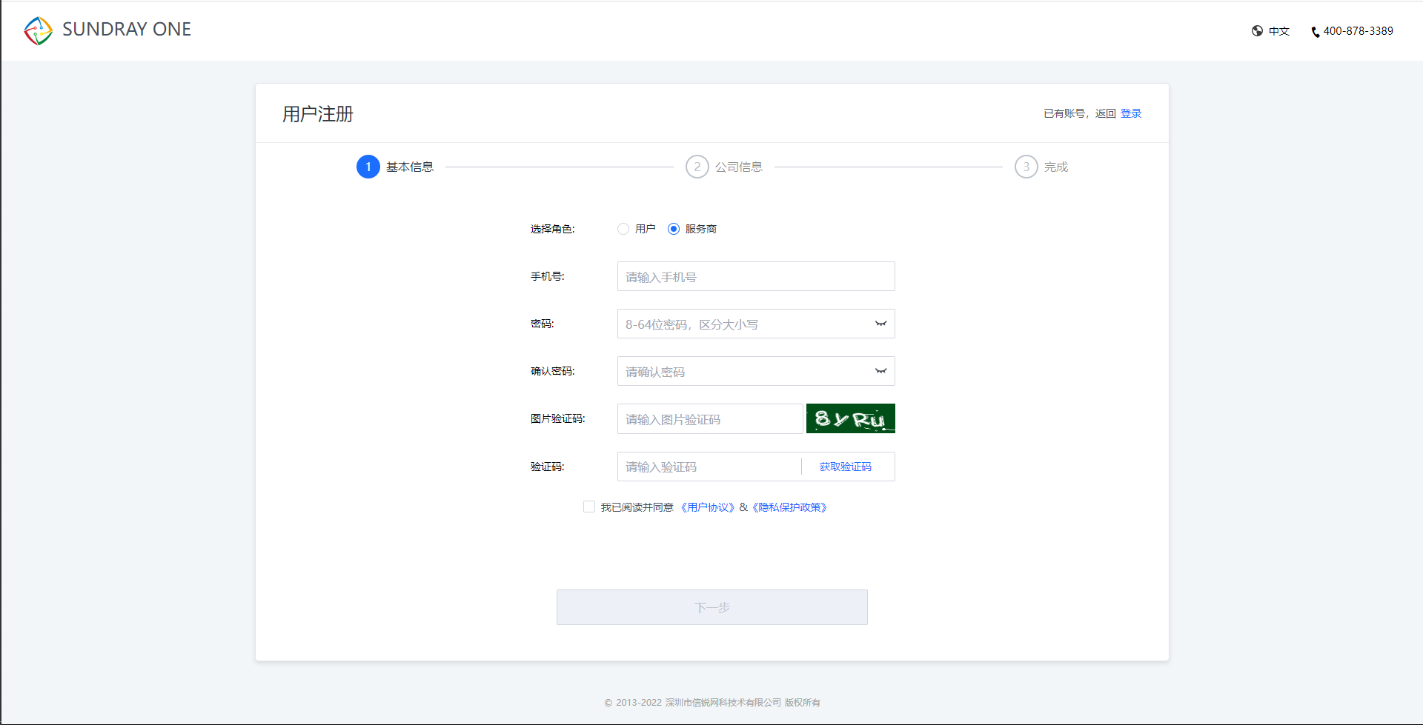Show password using eye icon in 密码 field
Viewport: 1423px width, 725px height.
[880, 324]
